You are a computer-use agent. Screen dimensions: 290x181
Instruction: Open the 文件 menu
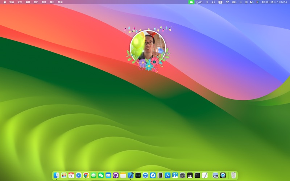[x=20, y=2]
